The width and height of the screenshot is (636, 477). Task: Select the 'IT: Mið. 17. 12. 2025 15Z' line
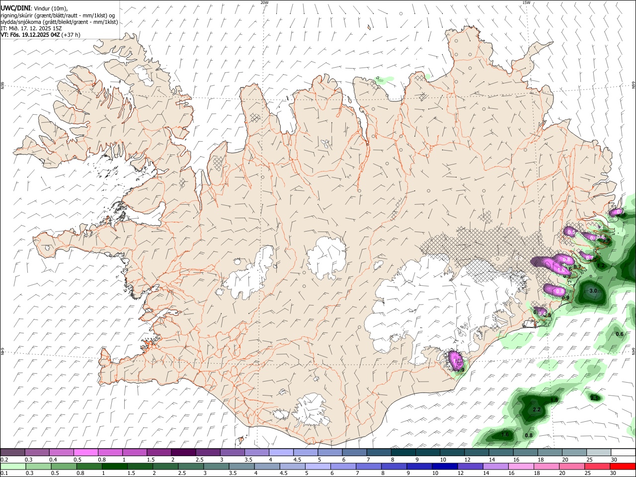click(x=31, y=28)
